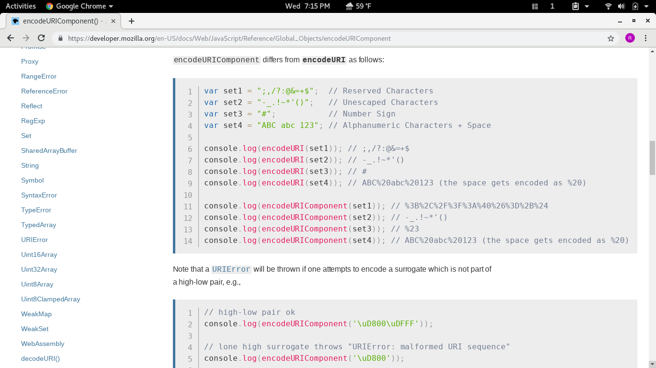Open the volume indicator in top bar
This screenshot has height=368, width=656.
pyautogui.click(x=621, y=6)
